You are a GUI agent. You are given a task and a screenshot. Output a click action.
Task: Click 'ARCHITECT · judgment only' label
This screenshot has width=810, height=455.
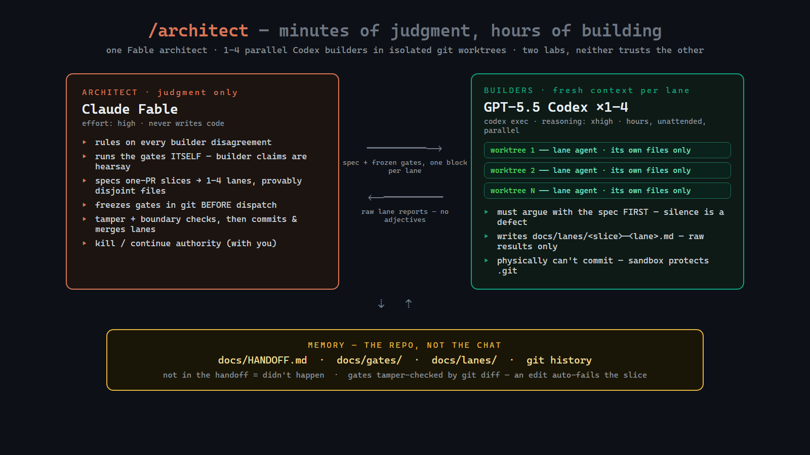coord(160,93)
